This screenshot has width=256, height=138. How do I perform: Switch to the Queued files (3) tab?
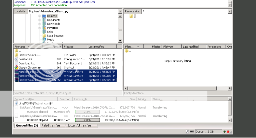(x=27, y=125)
